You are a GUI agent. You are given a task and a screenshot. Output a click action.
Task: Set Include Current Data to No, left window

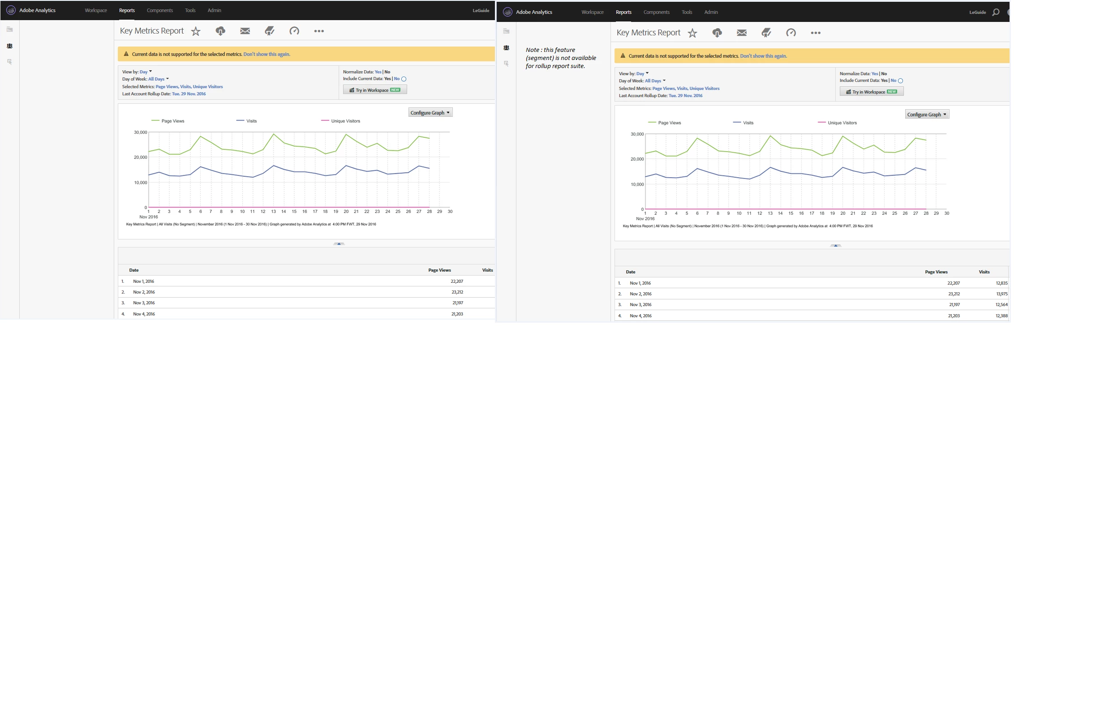(x=396, y=79)
